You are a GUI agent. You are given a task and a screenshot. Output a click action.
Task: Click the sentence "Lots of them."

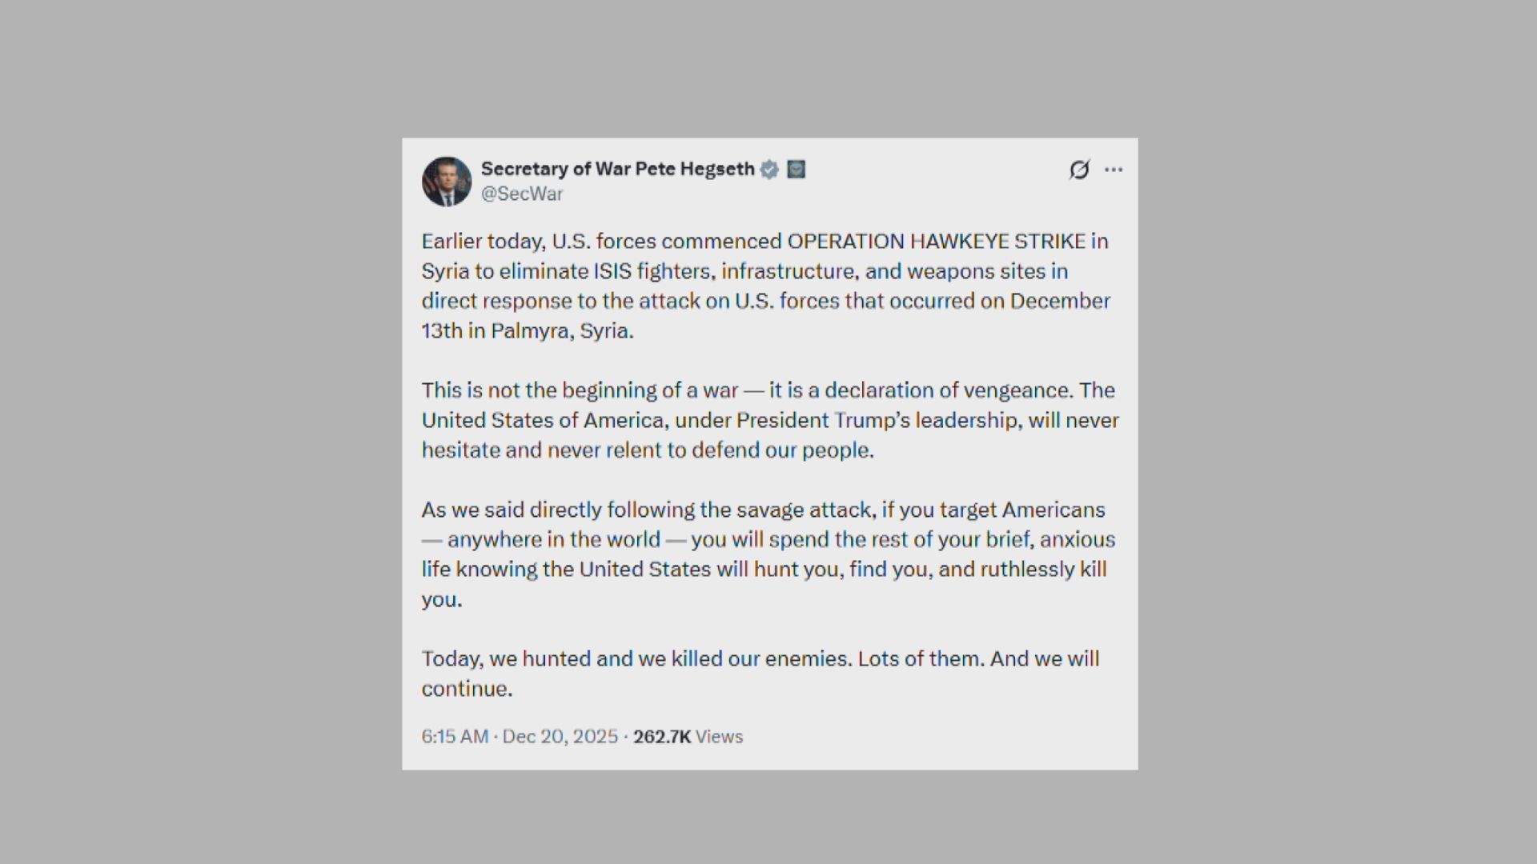[921, 659]
